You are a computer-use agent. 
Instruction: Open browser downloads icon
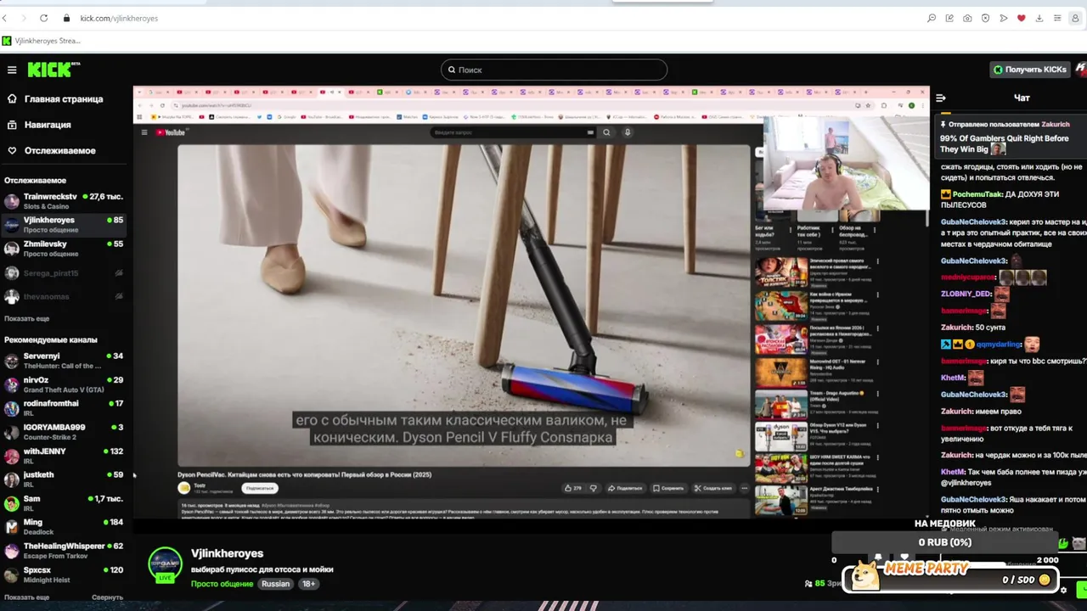coord(1039,18)
